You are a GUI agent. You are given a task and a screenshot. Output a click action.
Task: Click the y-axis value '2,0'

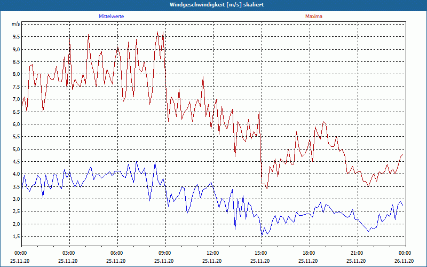pos(17,224)
